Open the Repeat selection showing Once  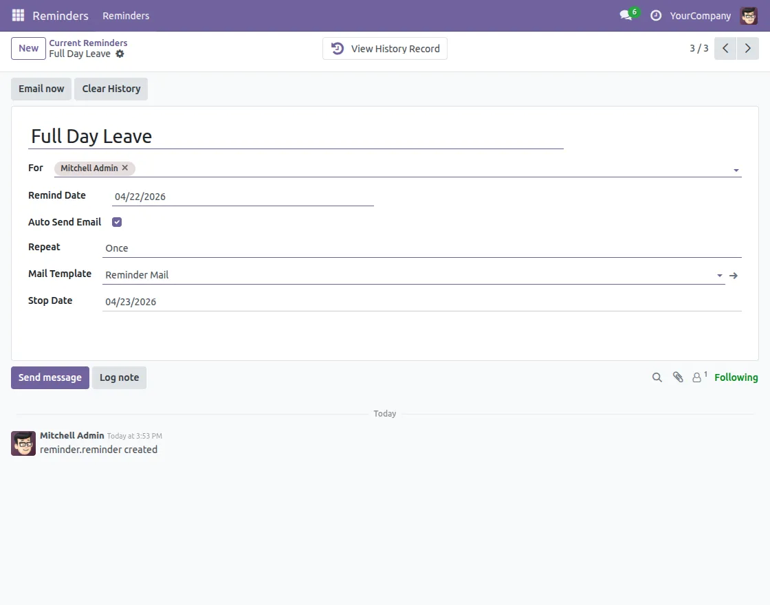(422, 248)
